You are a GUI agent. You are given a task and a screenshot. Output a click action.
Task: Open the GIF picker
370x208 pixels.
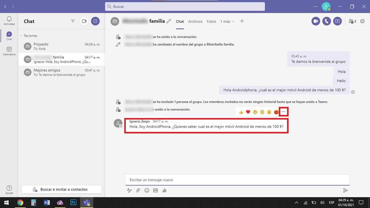(155, 190)
